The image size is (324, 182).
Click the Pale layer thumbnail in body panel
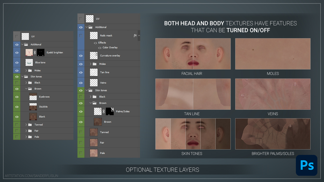click(93, 153)
